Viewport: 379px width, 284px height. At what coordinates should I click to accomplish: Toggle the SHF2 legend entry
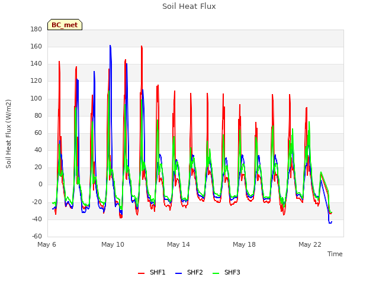(x=189, y=272)
